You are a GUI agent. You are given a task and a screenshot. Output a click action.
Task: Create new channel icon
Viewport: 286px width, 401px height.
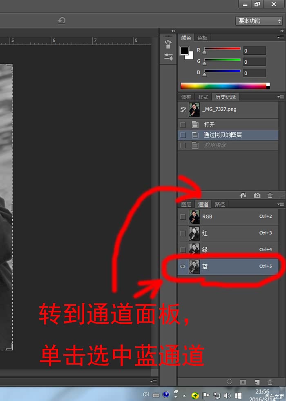(x=257, y=382)
